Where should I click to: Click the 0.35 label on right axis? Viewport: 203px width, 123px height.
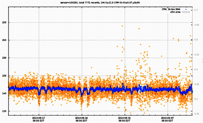[197, 114]
